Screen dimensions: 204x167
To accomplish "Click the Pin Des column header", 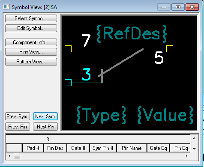I will 55,148.
